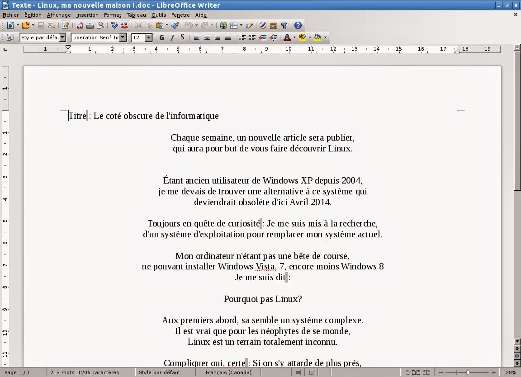The image size is (521, 377).
Task: Open the Affichage menu
Action: pos(59,15)
